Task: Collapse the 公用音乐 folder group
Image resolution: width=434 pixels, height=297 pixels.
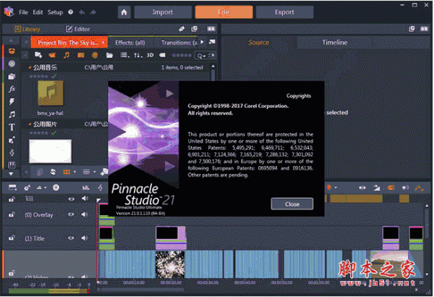Action: 31,67
